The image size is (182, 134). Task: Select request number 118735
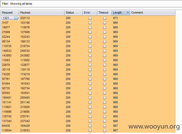(x=7, y=46)
